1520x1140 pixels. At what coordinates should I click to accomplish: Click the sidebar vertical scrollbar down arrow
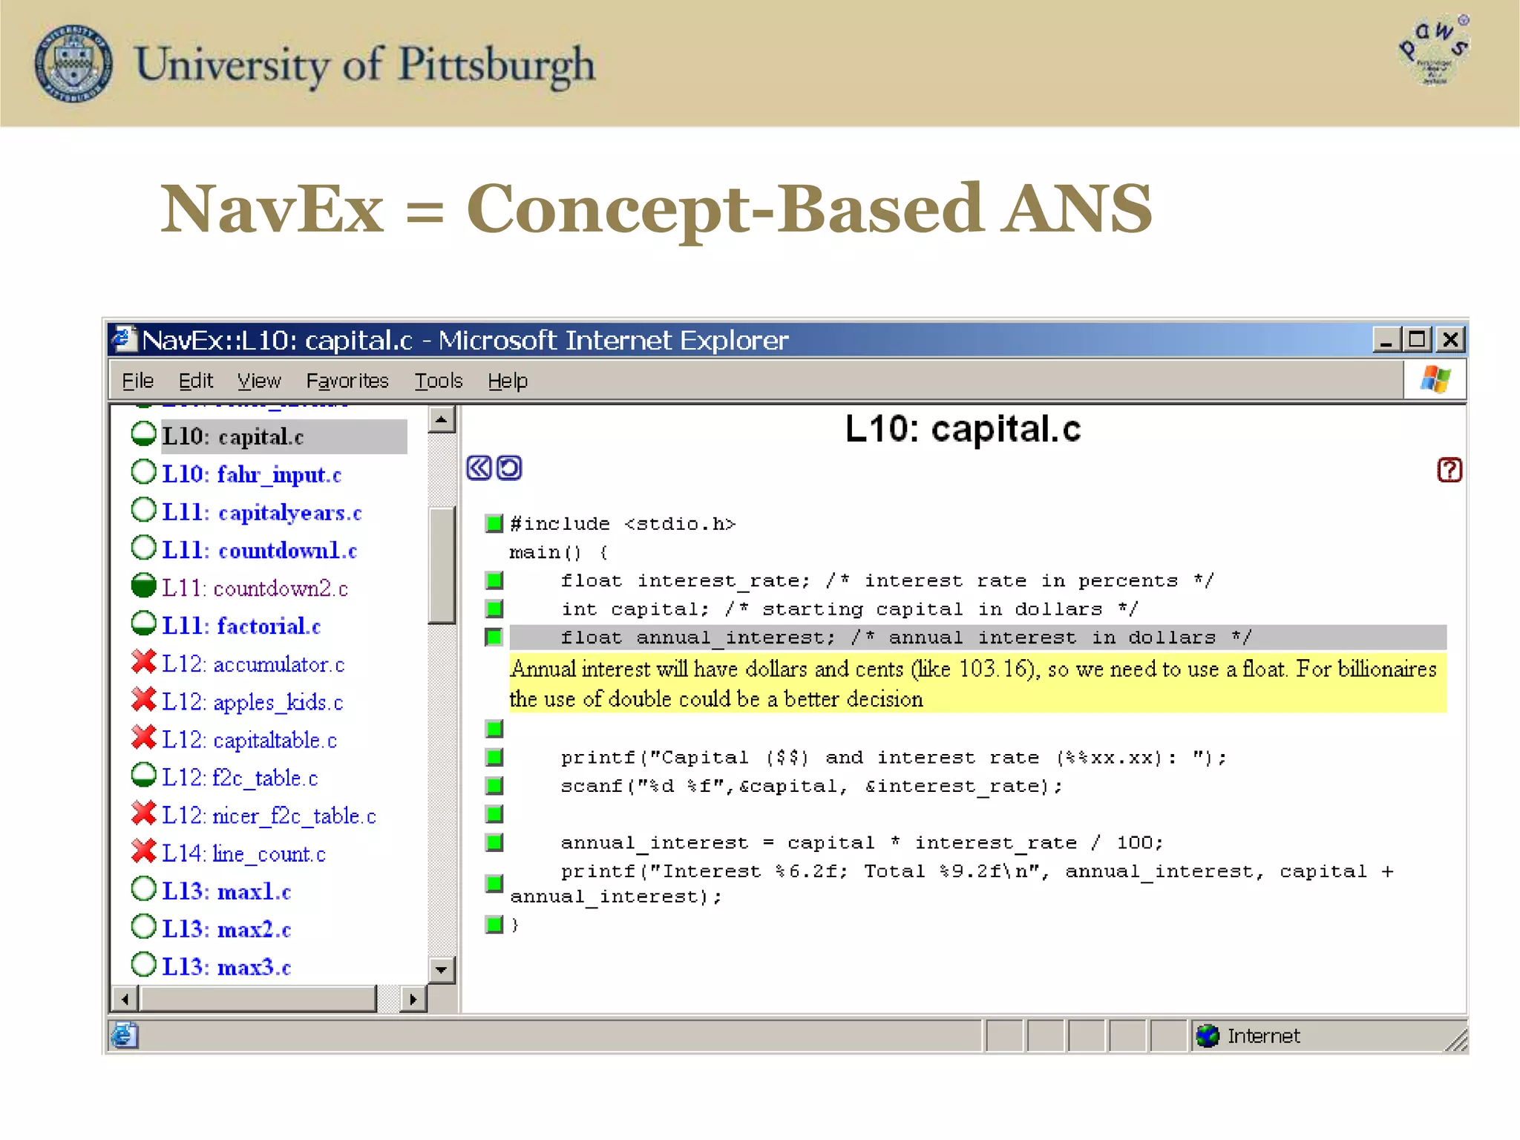click(x=442, y=969)
